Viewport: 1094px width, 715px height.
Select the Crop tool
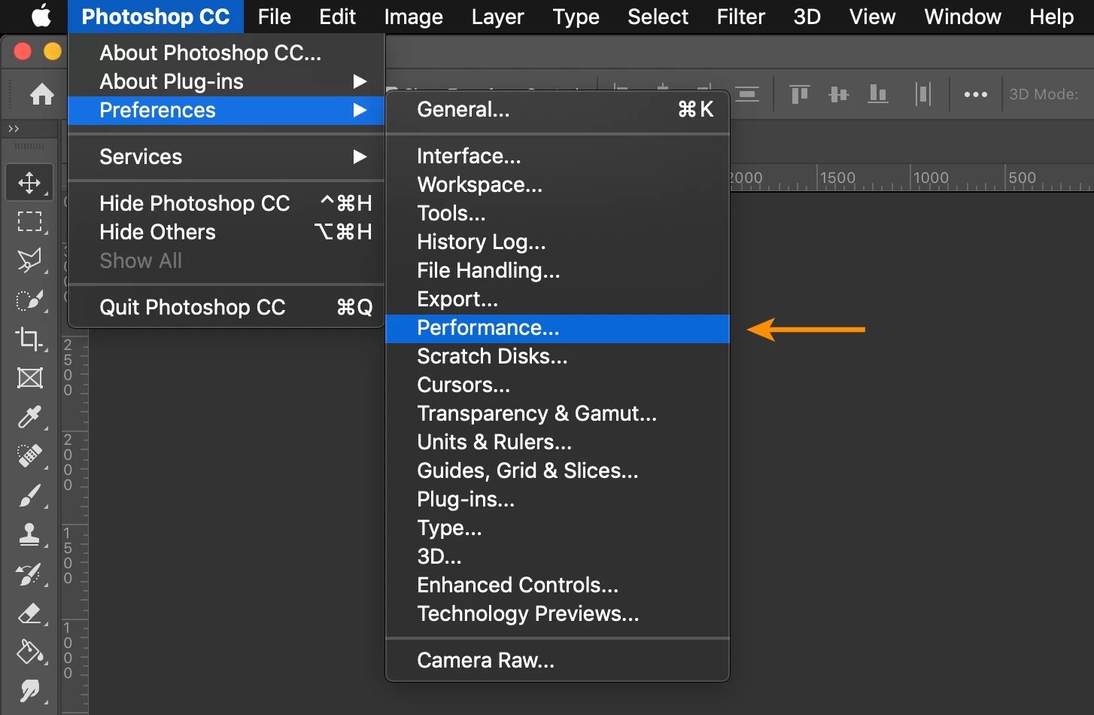point(29,339)
